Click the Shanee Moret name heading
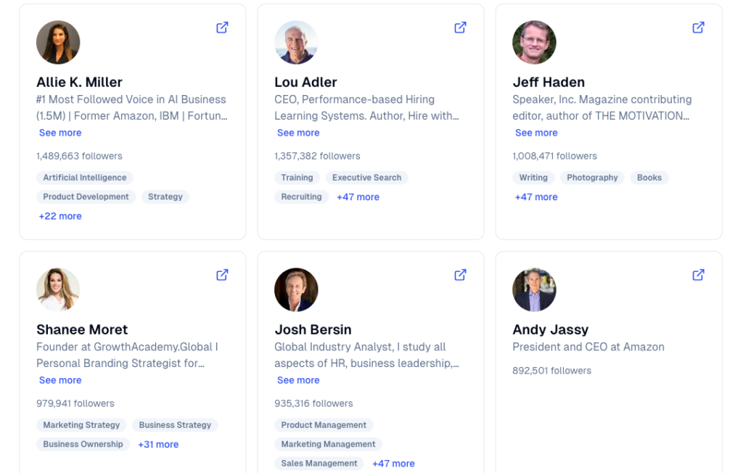The height and width of the screenshot is (473, 743). click(x=82, y=329)
